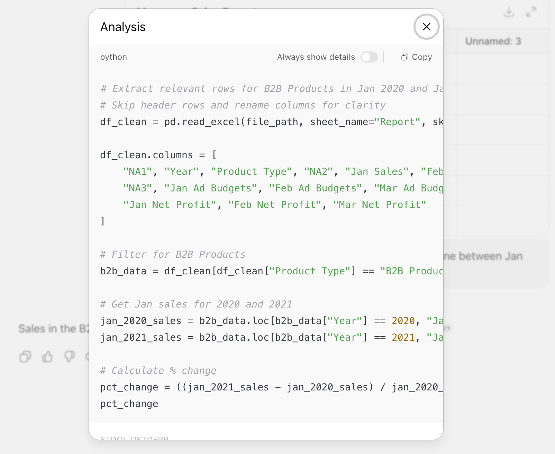
Task: Copy the Python code
Action: click(417, 57)
